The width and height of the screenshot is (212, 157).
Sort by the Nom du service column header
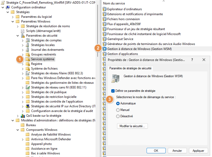114,3
